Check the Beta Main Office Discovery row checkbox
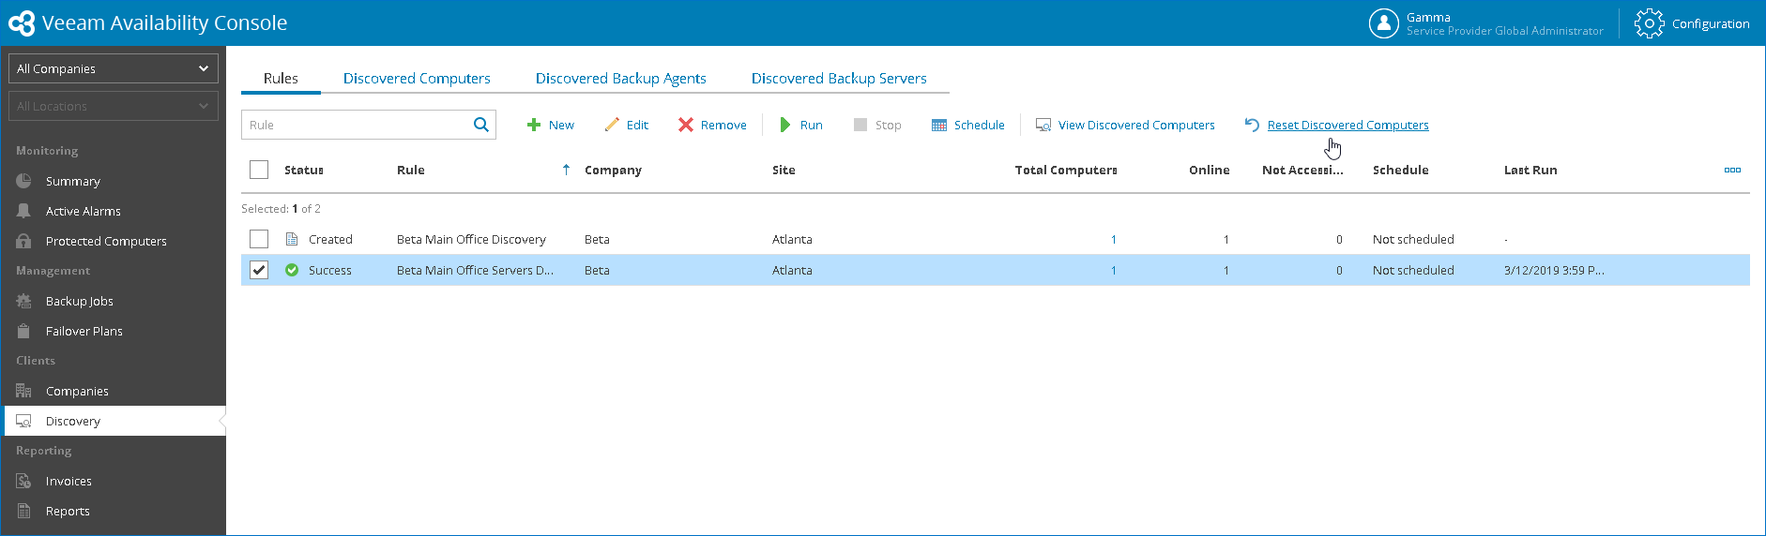Image resolution: width=1766 pixels, height=536 pixels. (259, 239)
